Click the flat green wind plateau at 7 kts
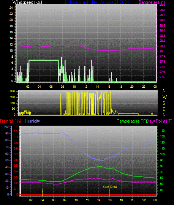Image resolution: width=174 pixels, height=205 pixels. coord(44,60)
